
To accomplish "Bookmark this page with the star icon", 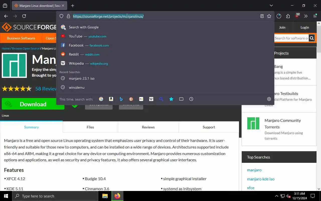I will (x=269, y=16).
